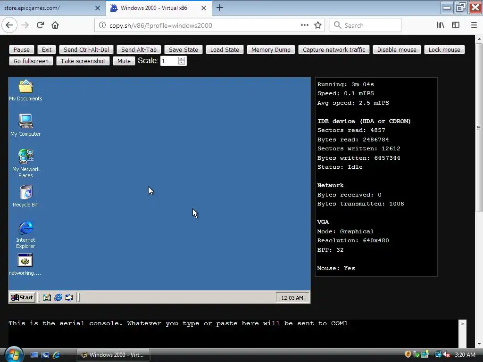Click the browser Search box

click(366, 25)
